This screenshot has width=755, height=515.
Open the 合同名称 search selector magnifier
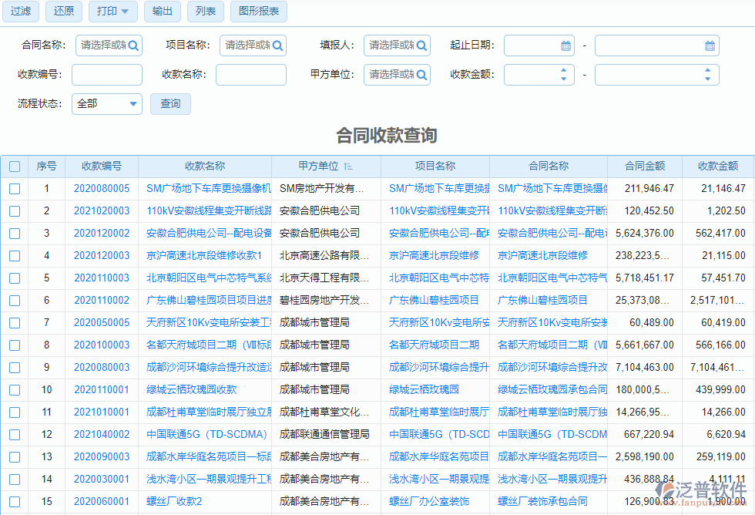(133, 45)
